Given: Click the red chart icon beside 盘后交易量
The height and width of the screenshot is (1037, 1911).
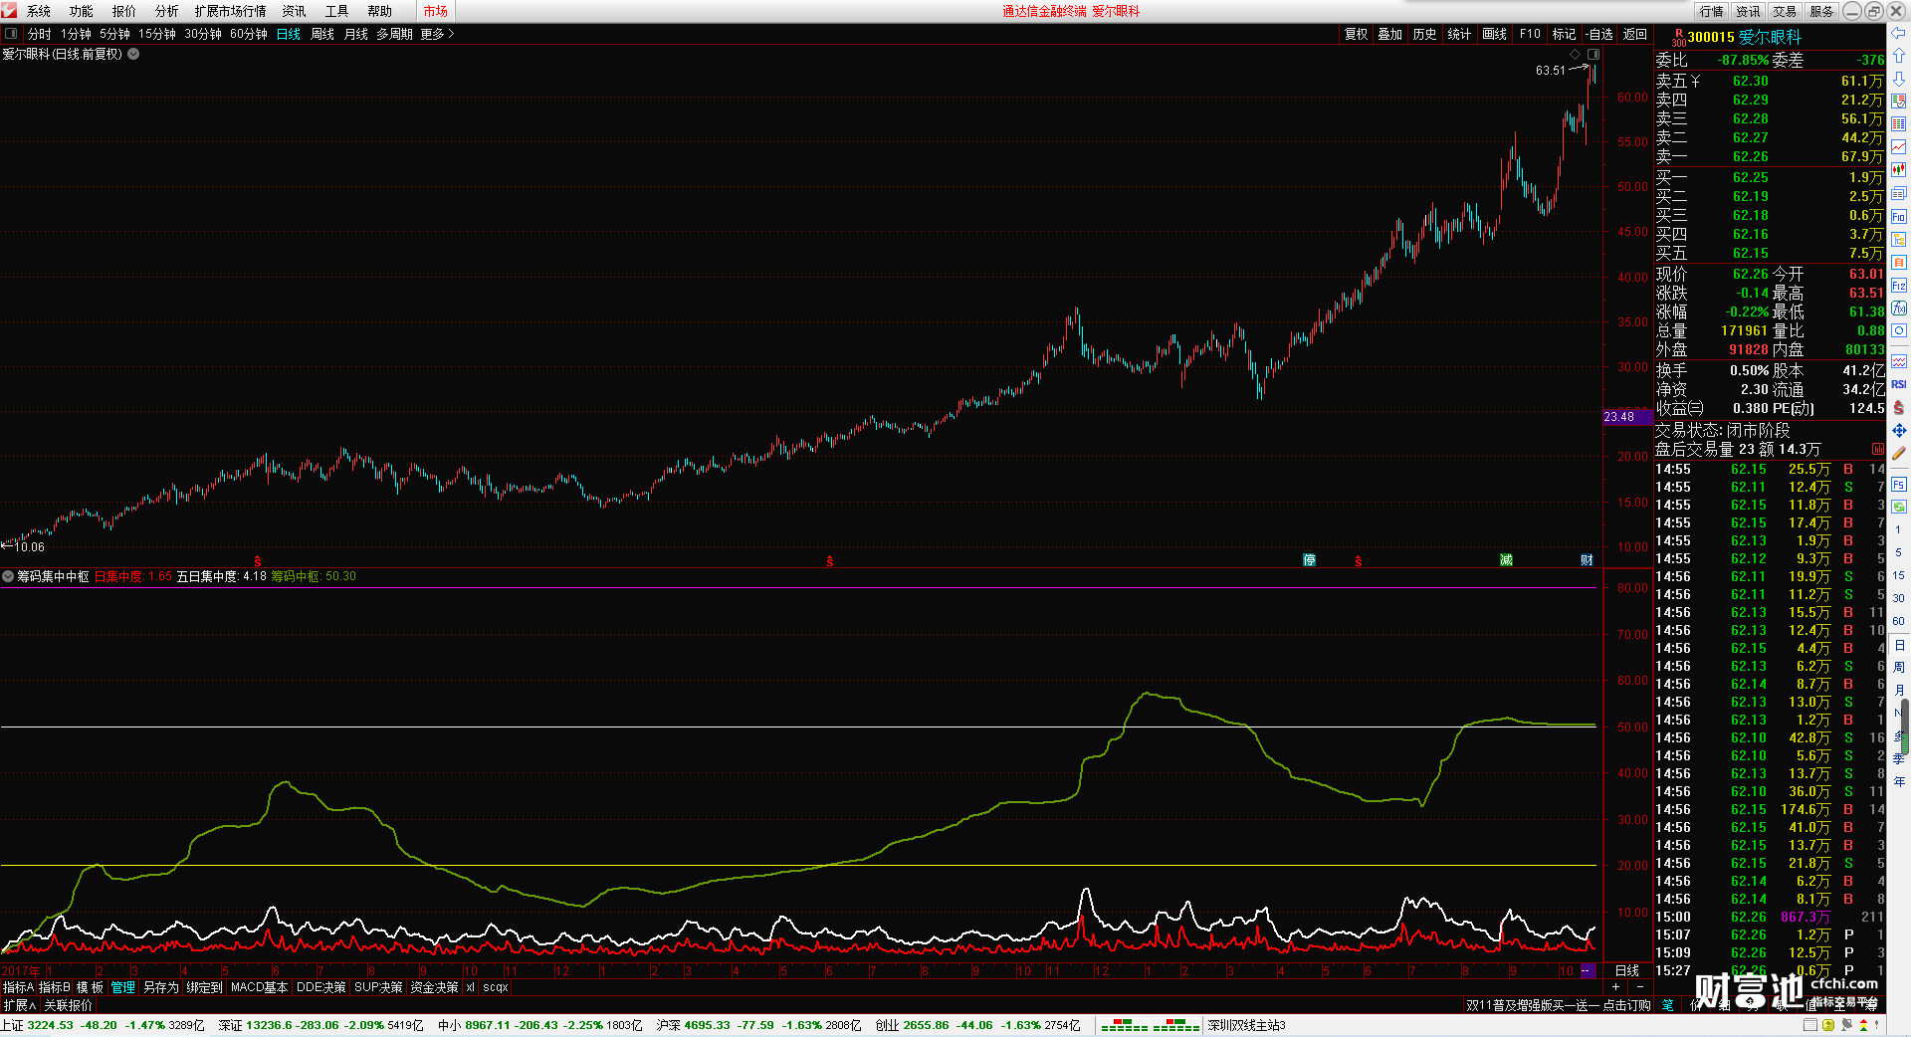Looking at the screenshot, I should (x=1878, y=450).
